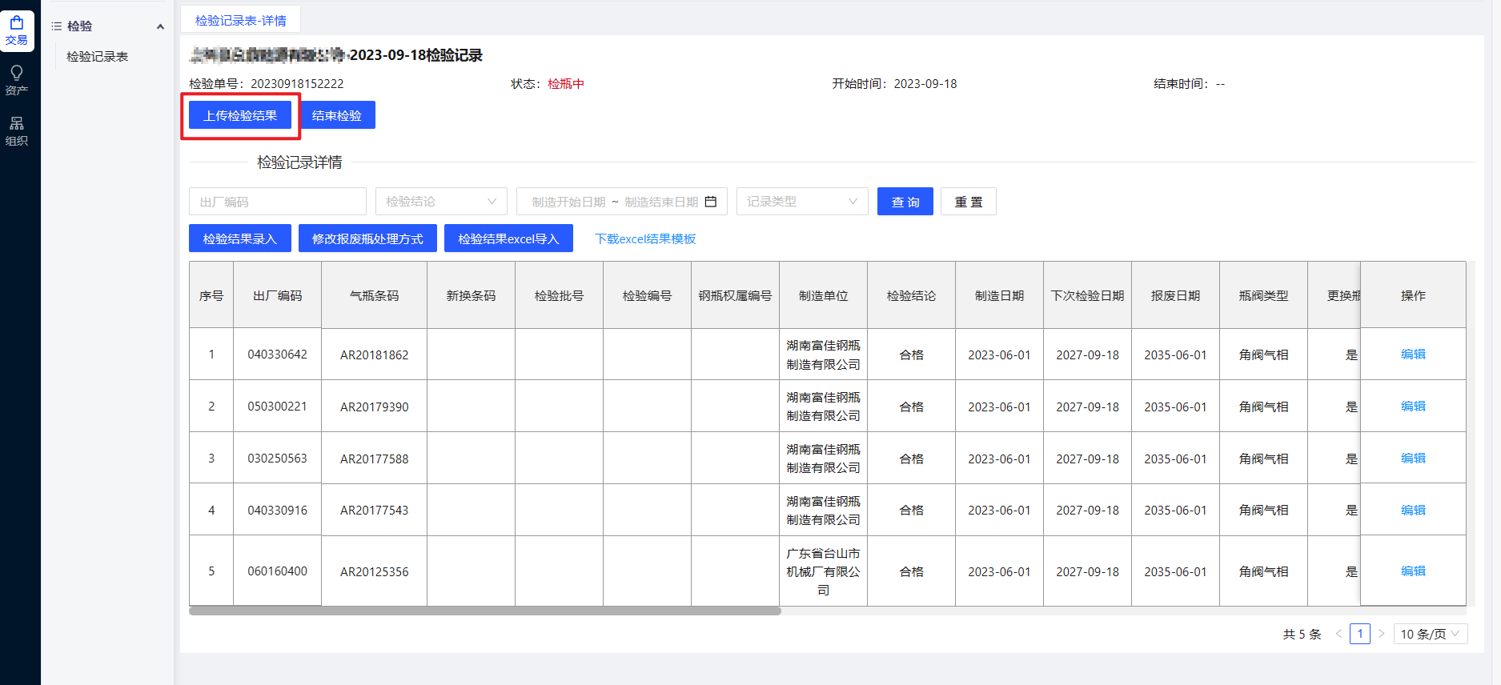
Task: Click the table horizontal scrollbar
Action: point(485,611)
